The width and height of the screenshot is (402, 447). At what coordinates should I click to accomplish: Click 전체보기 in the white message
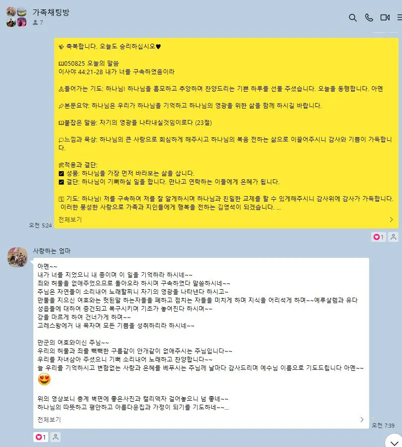49,420
